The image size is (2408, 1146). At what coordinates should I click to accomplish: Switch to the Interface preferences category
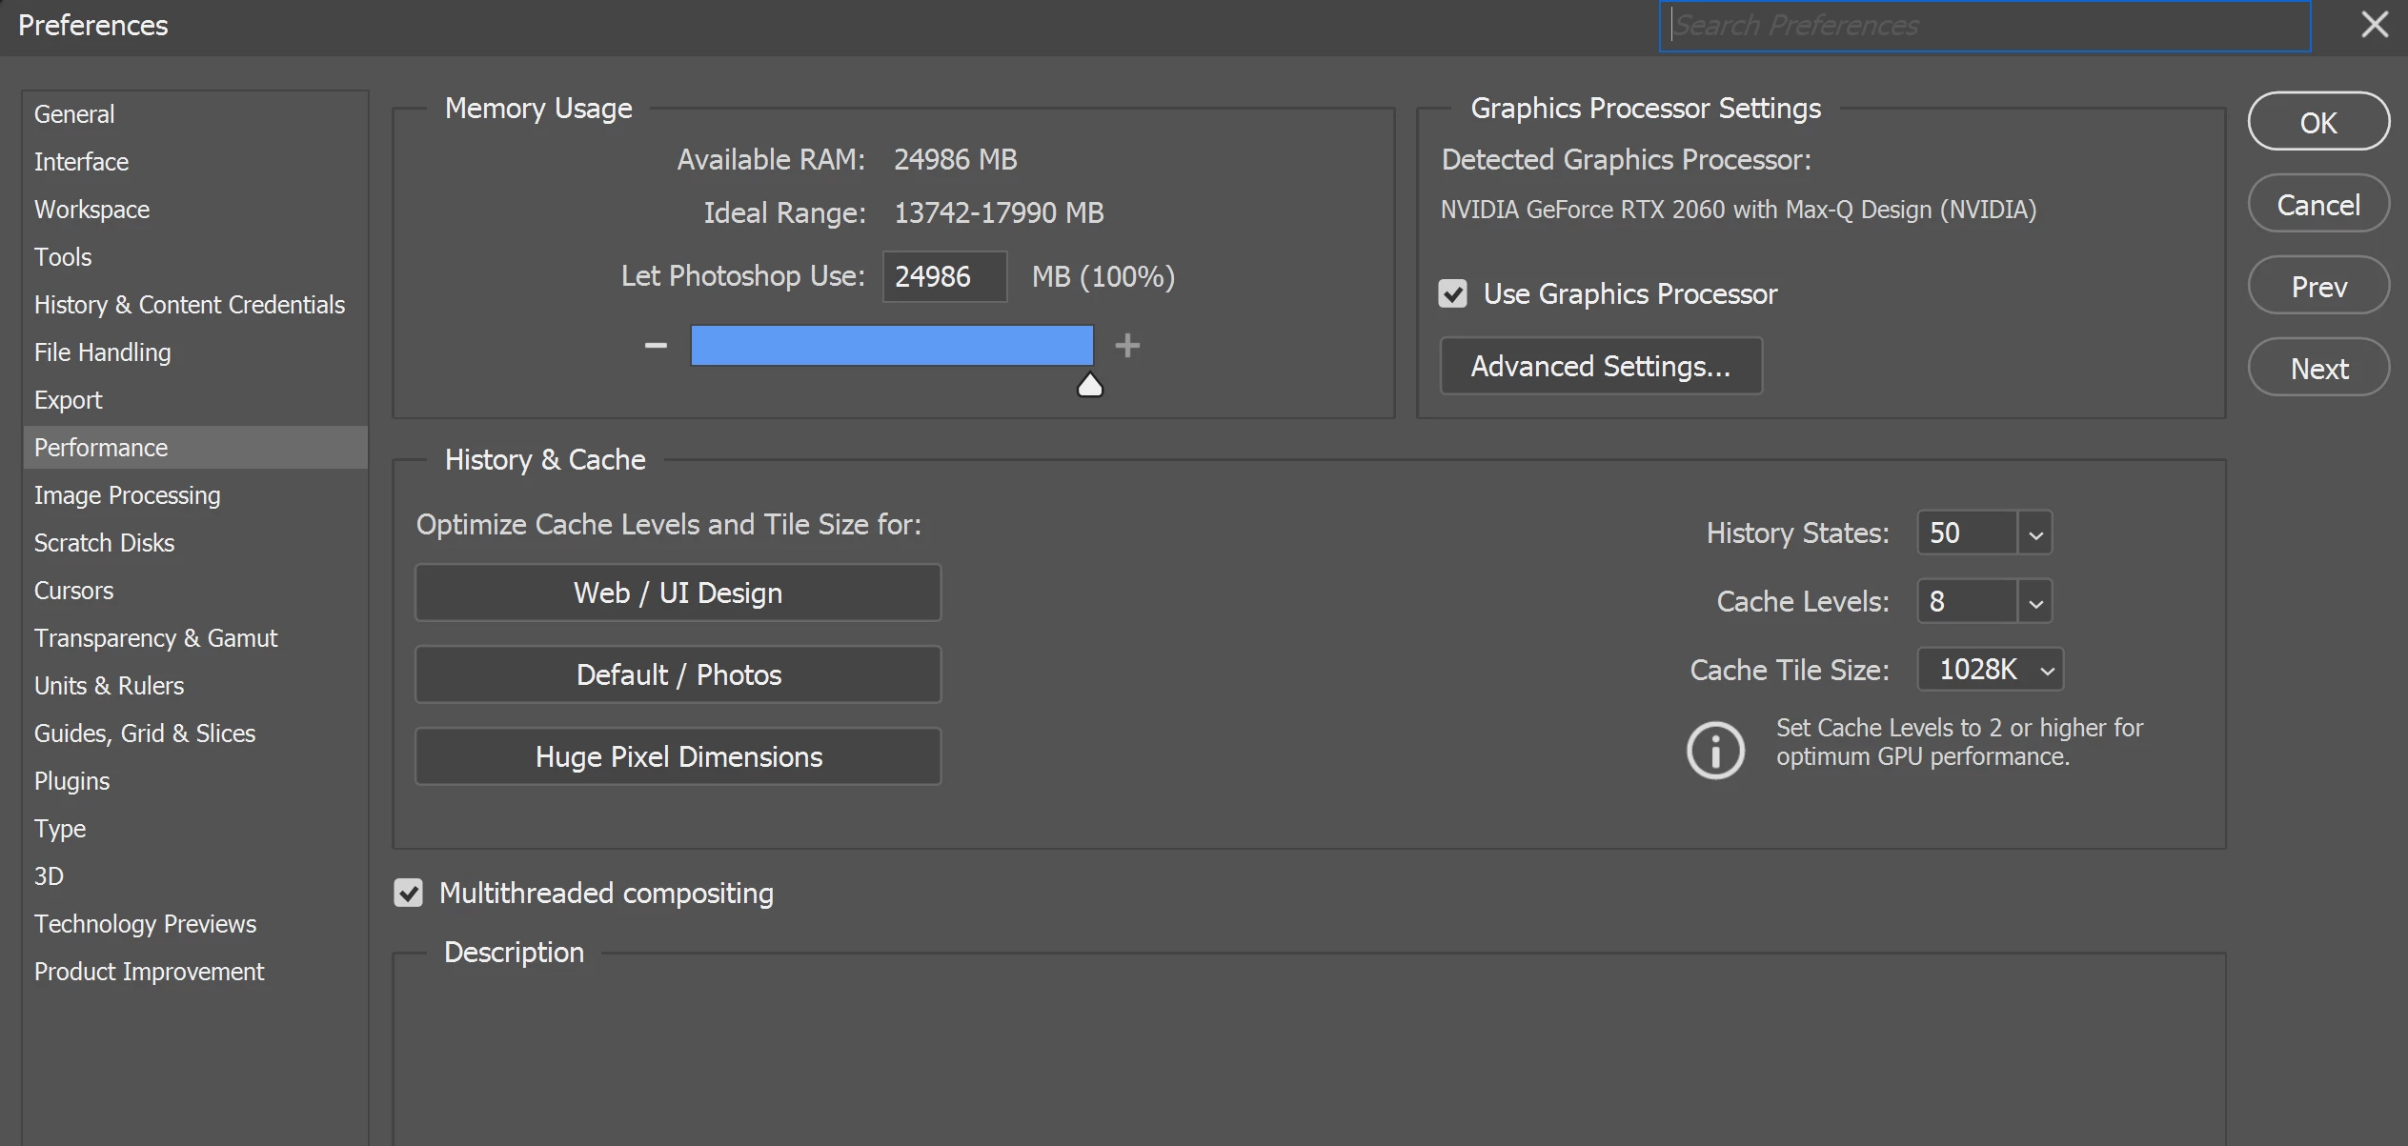coord(81,162)
